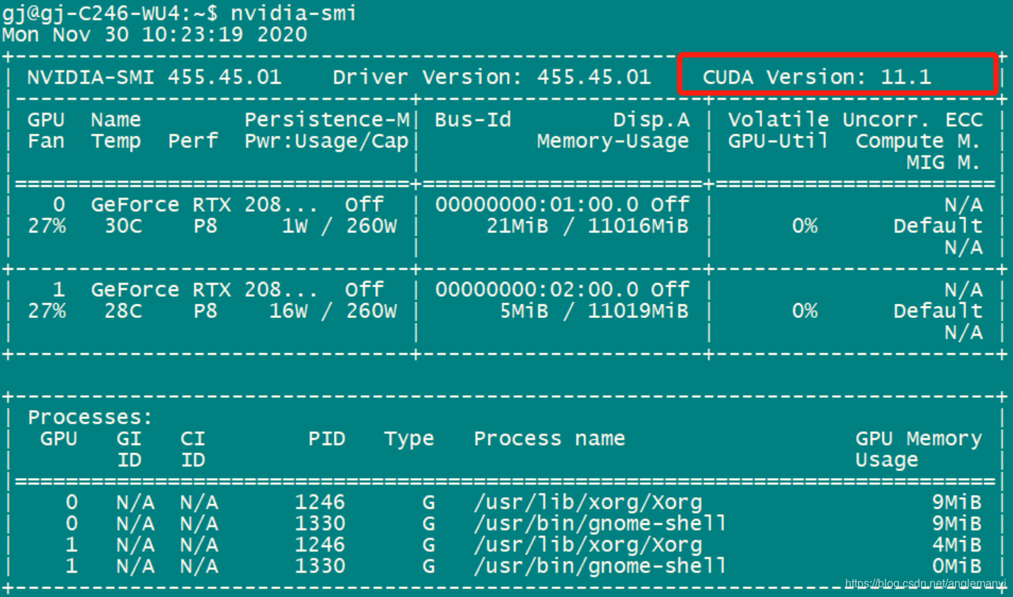Select '/usr/bin/gnome-shell' path using 0MiB
This screenshot has width=1013, height=597.
(600, 565)
